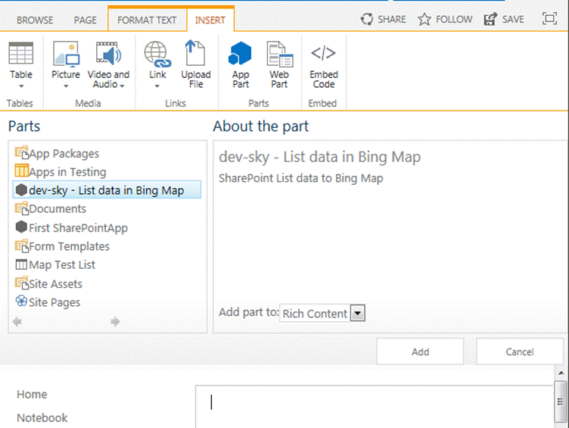Click the page scrollbar up arrow
Screen dimensions: 569x428
point(561,373)
